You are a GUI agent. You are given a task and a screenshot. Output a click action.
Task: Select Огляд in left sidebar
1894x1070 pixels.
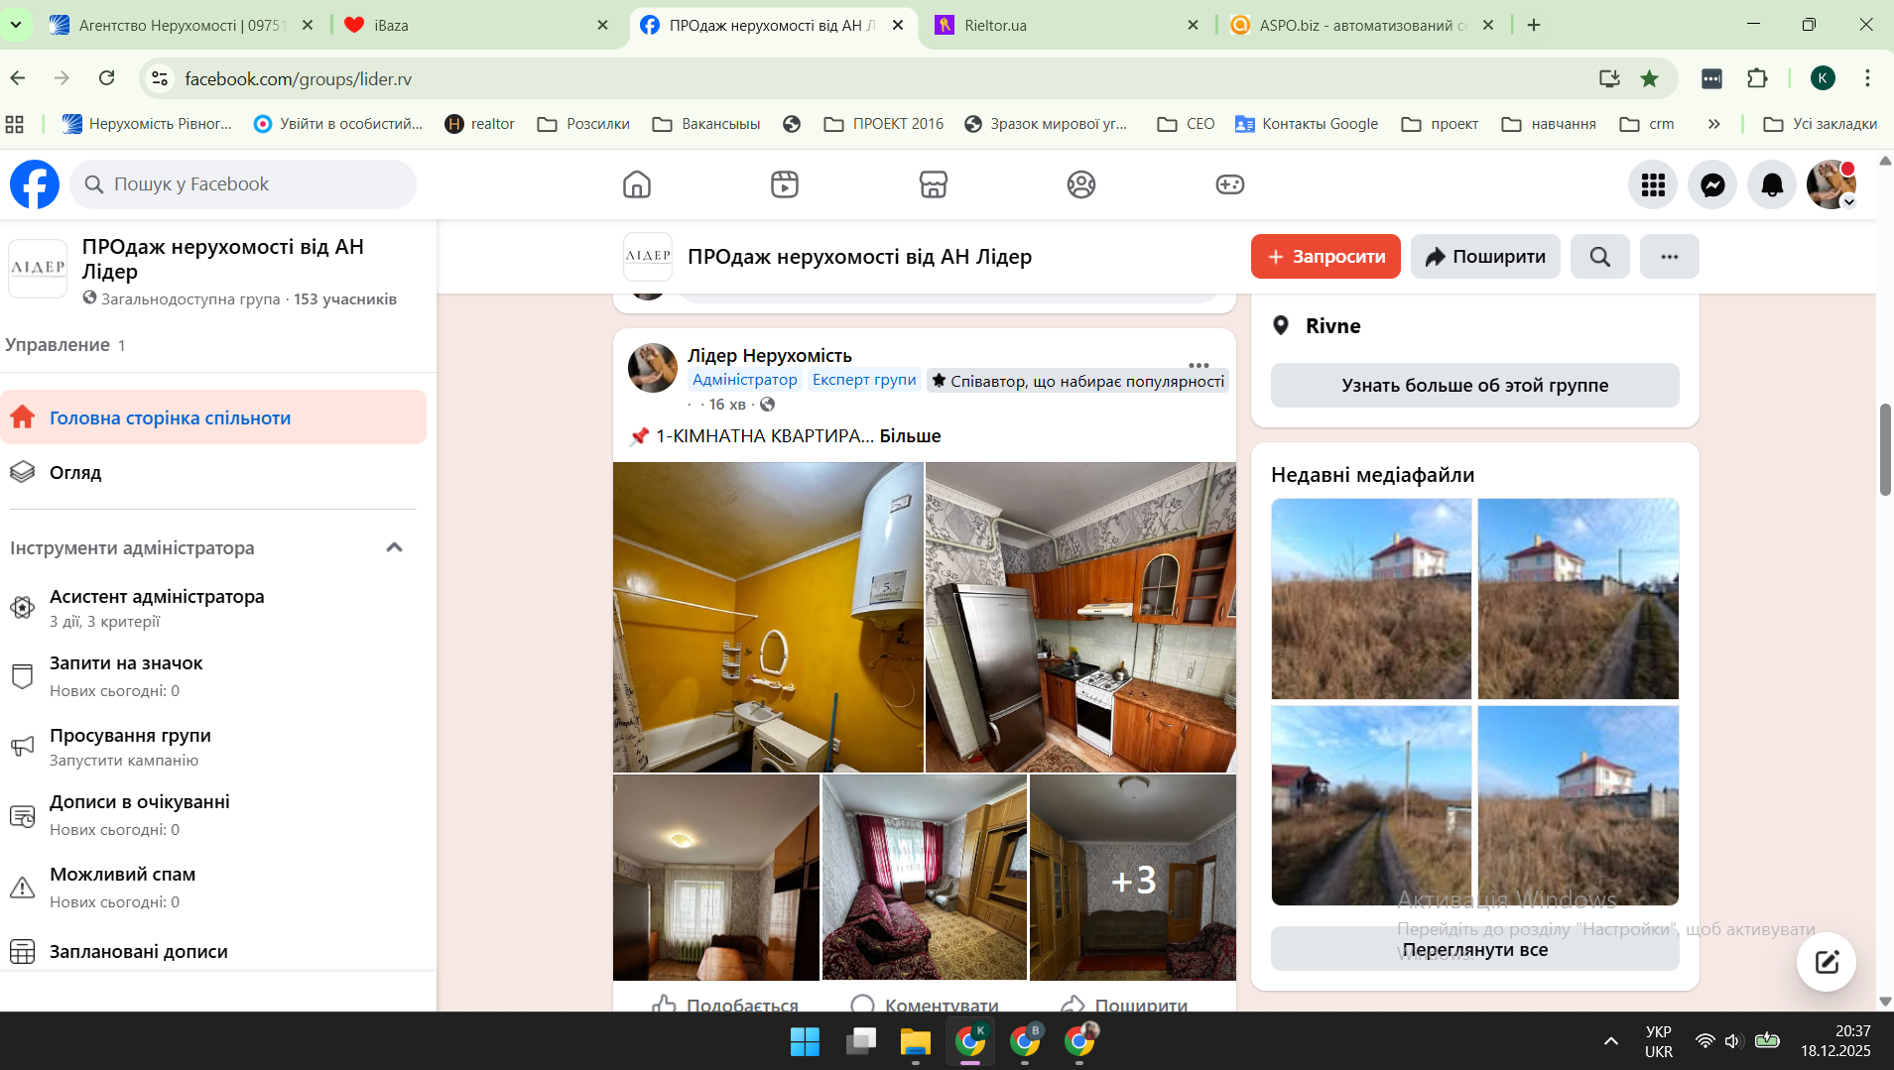tap(75, 473)
